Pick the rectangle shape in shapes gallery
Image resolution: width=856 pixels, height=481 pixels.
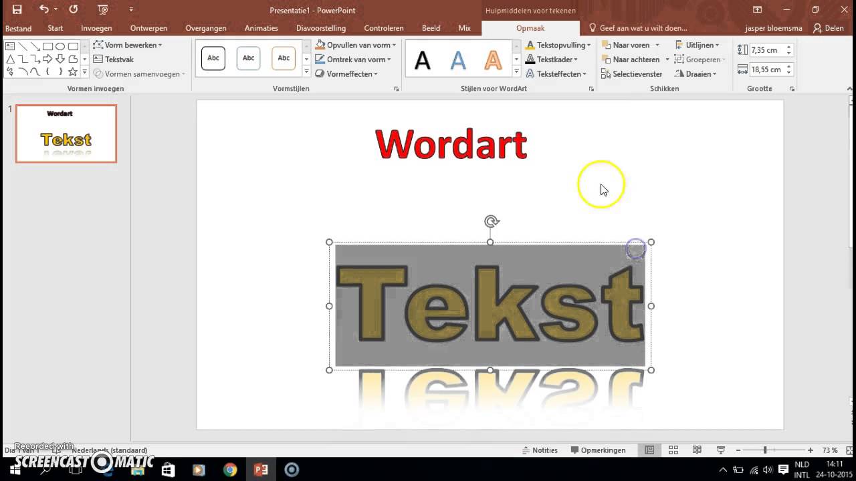coord(47,46)
